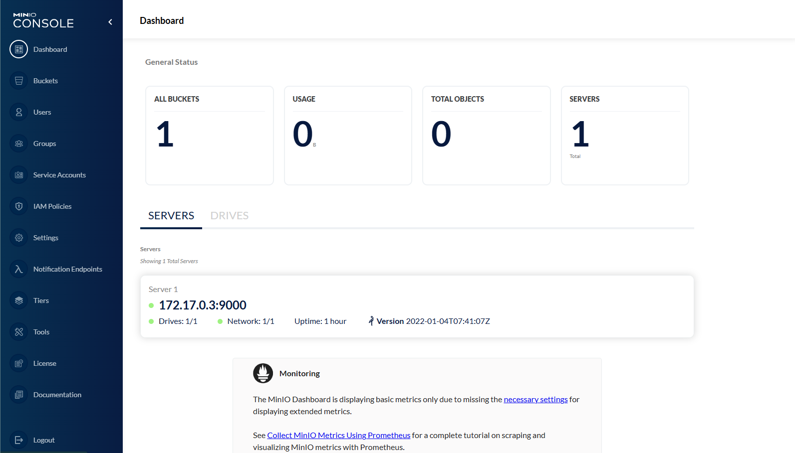The image size is (795, 453).
Task: Click the Dashboard page title
Action: [x=162, y=20]
